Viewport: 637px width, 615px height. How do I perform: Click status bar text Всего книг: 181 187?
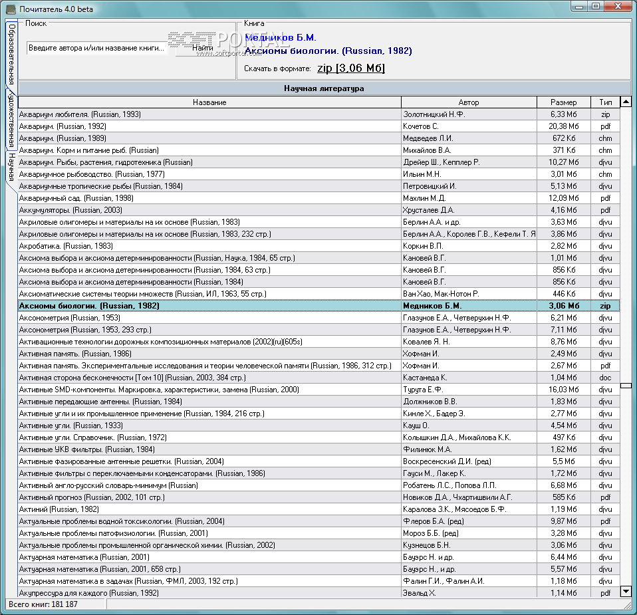pyautogui.click(x=43, y=604)
